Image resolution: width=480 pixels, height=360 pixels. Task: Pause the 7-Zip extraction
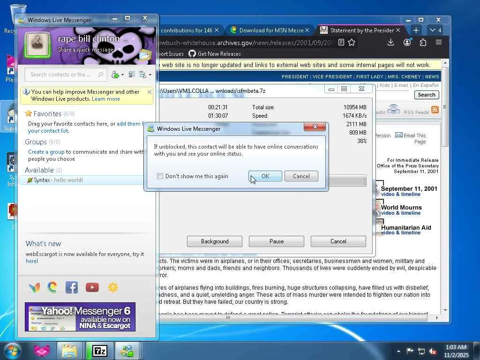(277, 241)
